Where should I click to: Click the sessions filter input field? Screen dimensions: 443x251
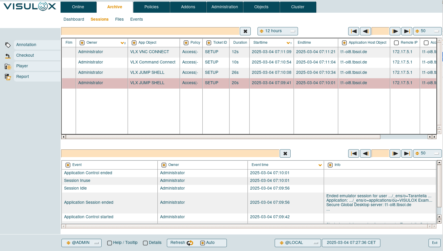coord(150,31)
